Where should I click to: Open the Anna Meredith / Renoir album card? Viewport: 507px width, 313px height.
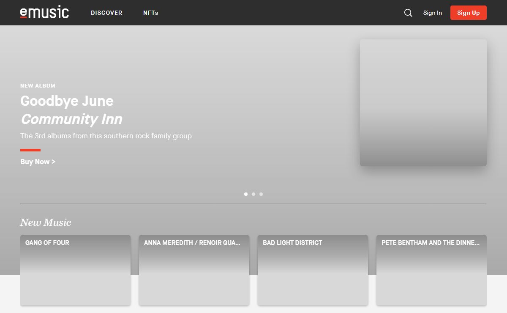point(194,270)
